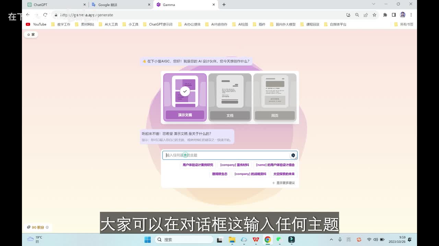The width and height of the screenshot is (439, 246).
Task: Open the Chrome tab search dropdown chevron
Action: (374, 4)
